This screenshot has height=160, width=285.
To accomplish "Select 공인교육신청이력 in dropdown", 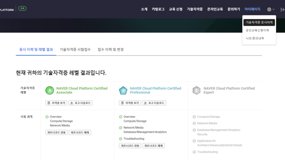I will [257, 30].
